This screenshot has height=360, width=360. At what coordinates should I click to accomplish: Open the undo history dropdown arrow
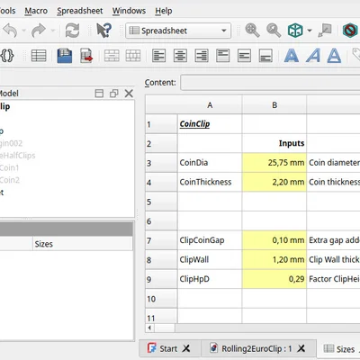click(x=23, y=31)
